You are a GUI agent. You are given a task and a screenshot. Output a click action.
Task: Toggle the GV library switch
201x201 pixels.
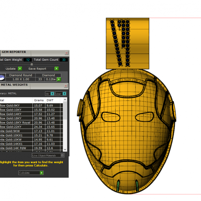tap(52, 94)
